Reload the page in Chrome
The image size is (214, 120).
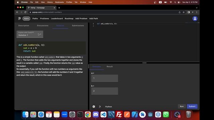25,12
